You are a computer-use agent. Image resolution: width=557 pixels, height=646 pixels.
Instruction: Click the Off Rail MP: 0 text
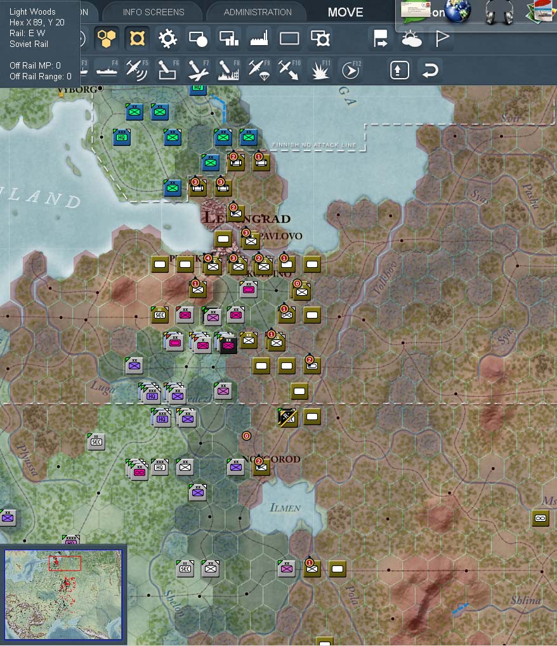pyautogui.click(x=35, y=65)
